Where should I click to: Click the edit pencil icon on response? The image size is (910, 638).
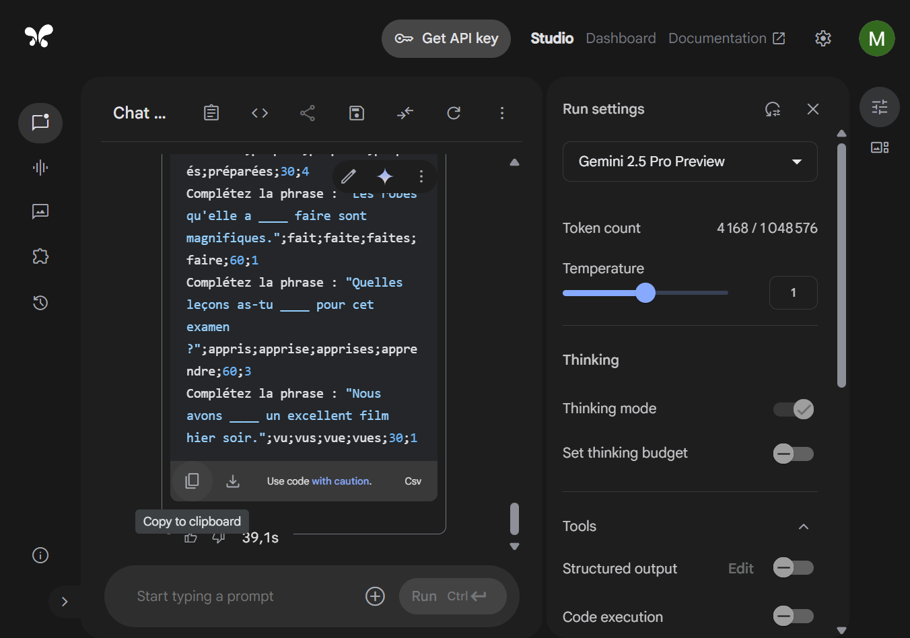tap(349, 176)
